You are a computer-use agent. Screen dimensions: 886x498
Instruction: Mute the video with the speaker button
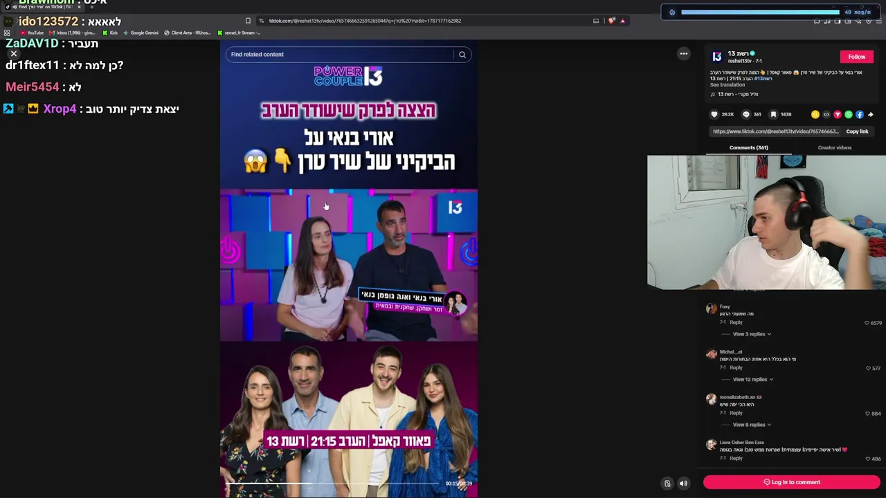click(683, 483)
